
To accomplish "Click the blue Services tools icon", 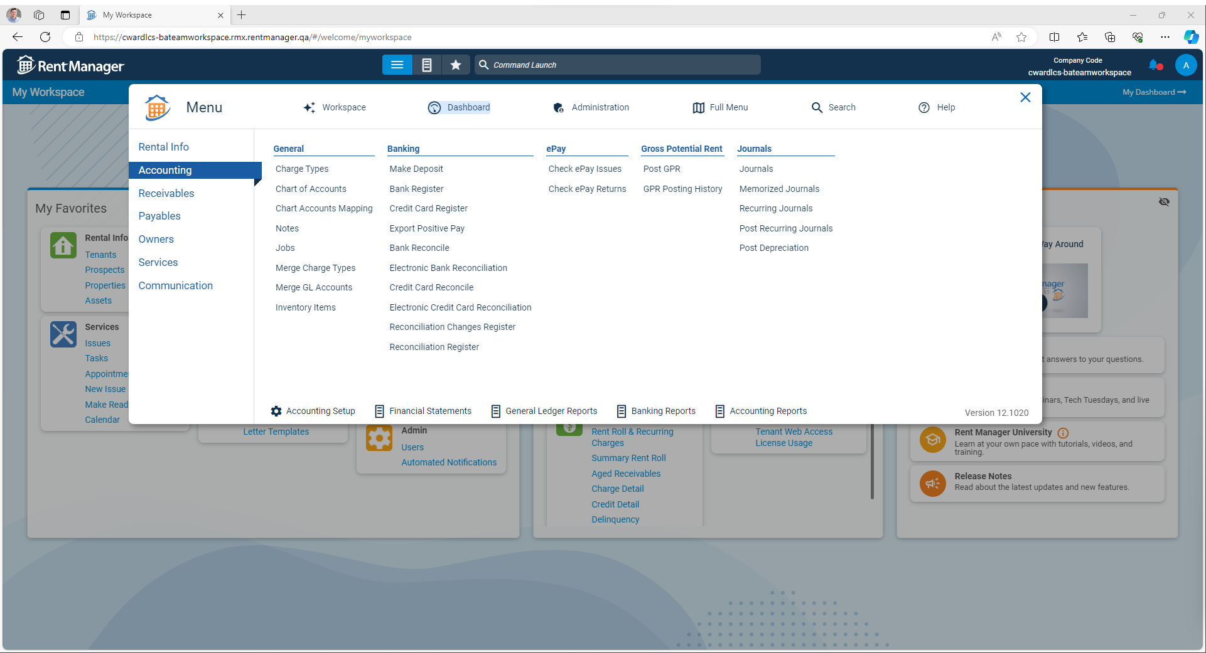I will tap(63, 334).
